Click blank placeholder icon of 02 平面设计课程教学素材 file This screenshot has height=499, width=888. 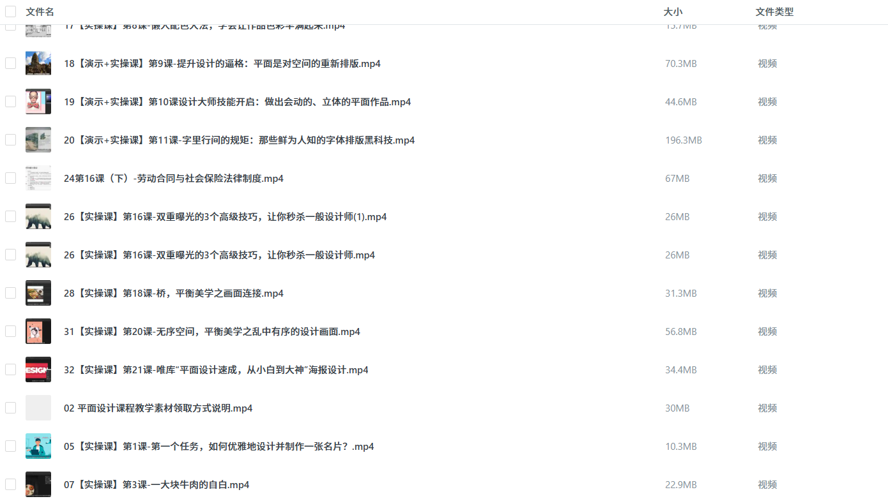click(38, 408)
